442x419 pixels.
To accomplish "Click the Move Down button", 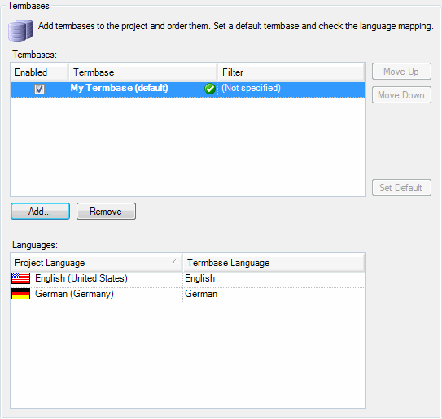I will 401,95.
